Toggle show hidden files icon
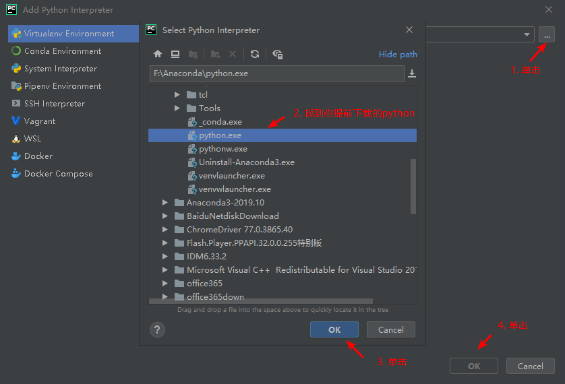Image resolution: width=565 pixels, height=384 pixels. tap(277, 54)
